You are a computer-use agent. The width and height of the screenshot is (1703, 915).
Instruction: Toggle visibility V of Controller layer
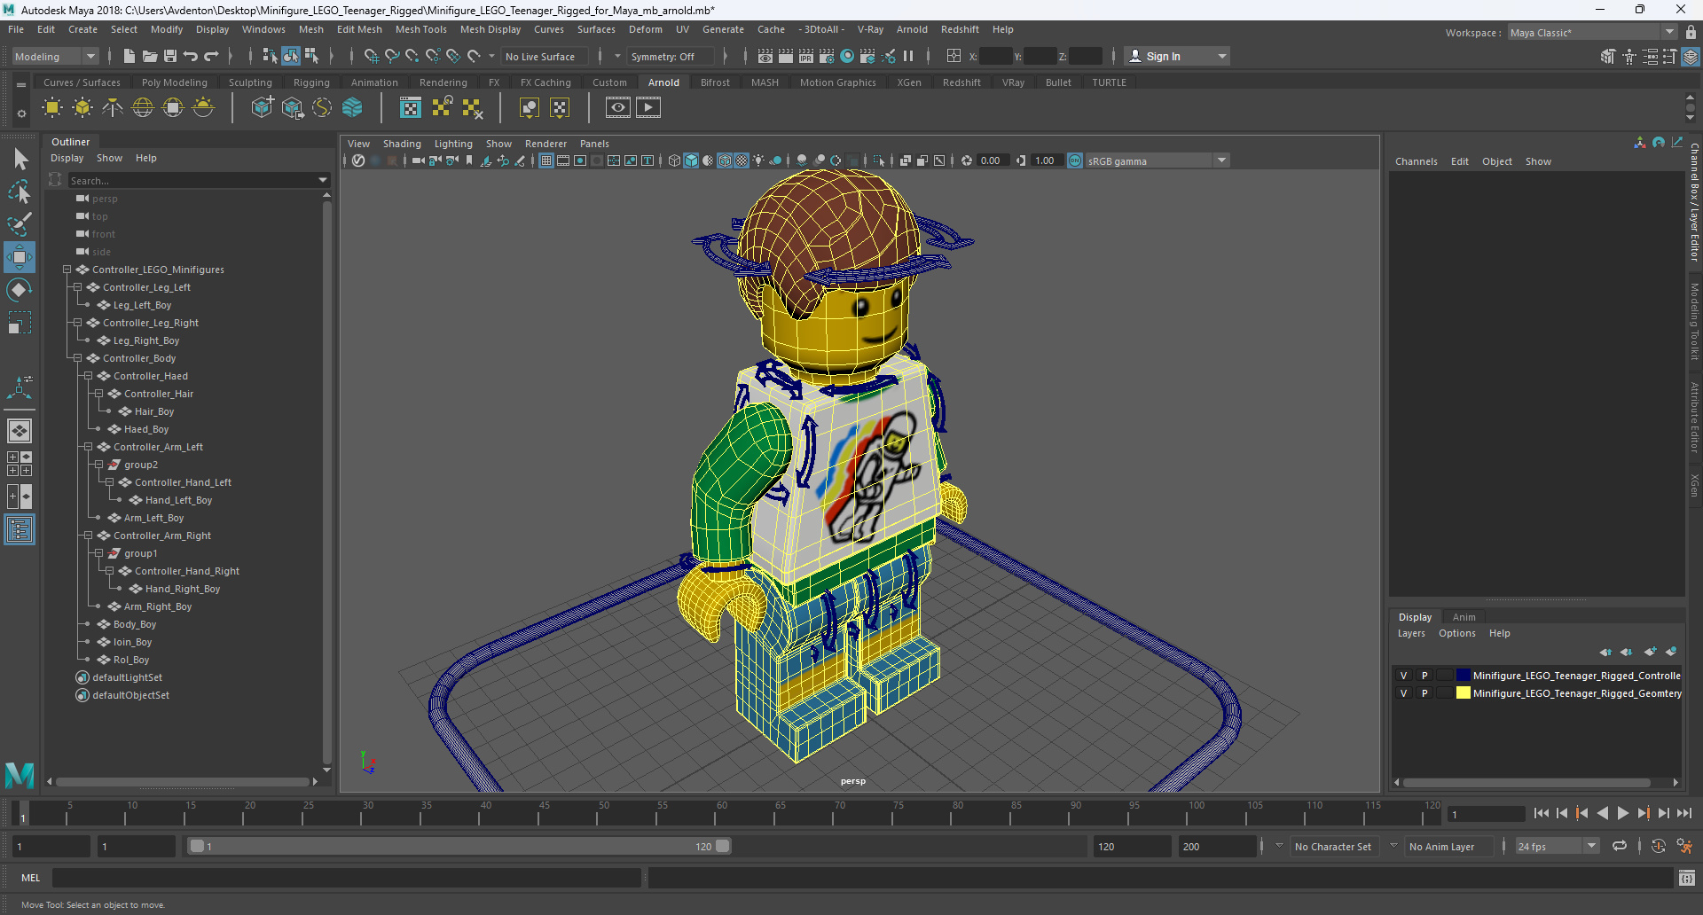tap(1403, 676)
